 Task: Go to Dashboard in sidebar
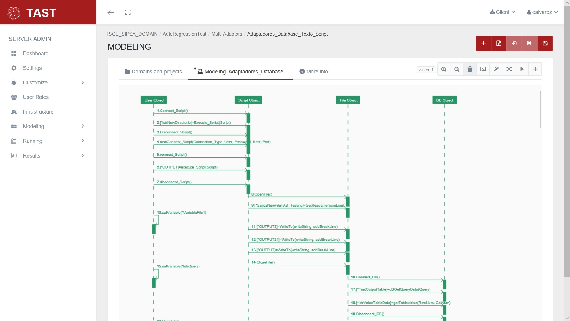35,53
